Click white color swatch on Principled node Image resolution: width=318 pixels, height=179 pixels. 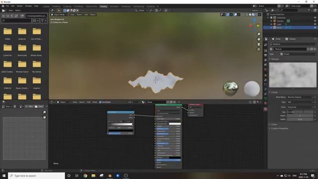tap(175, 124)
